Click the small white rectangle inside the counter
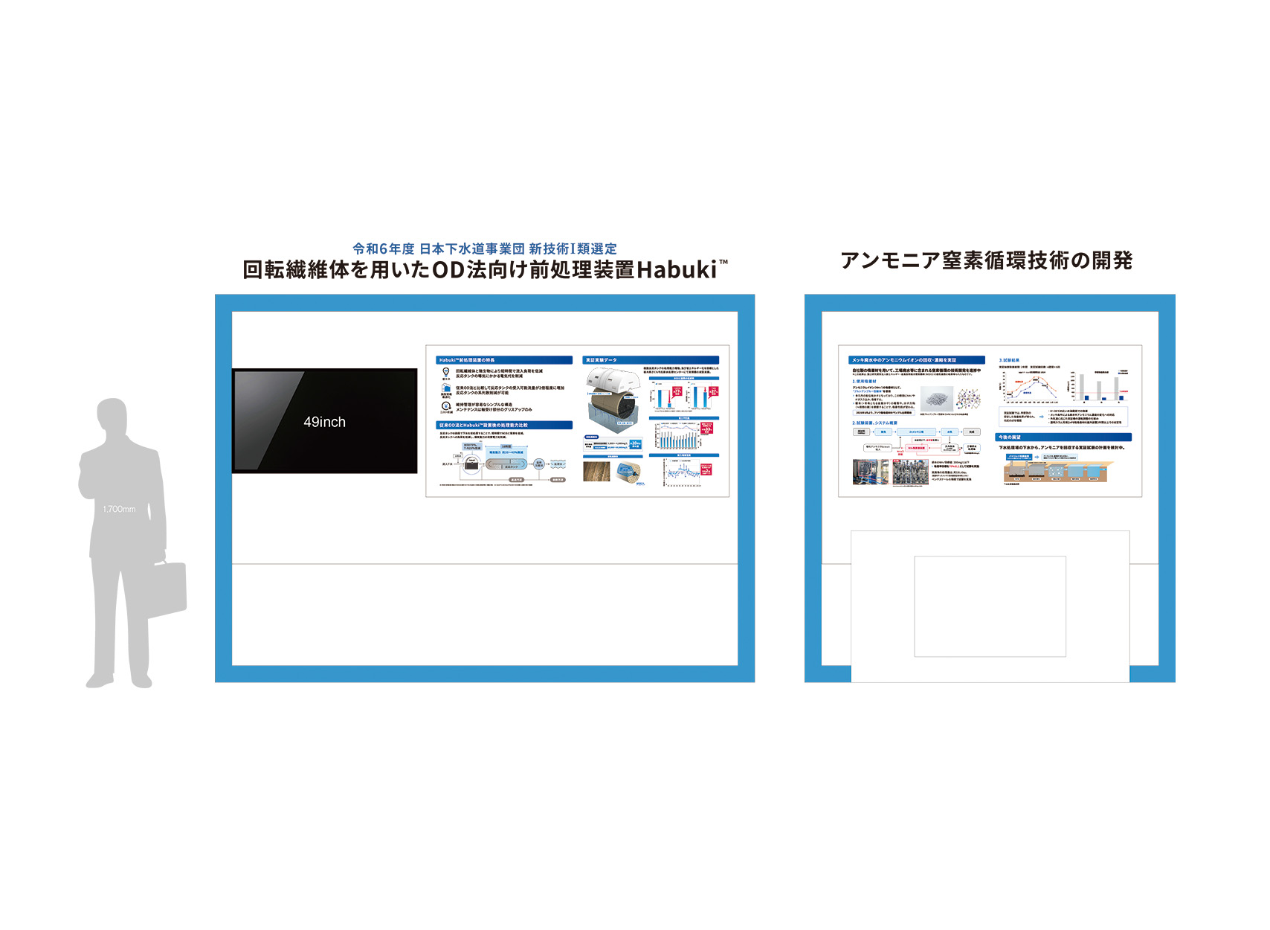 [990, 606]
